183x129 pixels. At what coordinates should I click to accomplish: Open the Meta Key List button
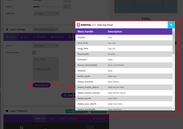click(42, 85)
